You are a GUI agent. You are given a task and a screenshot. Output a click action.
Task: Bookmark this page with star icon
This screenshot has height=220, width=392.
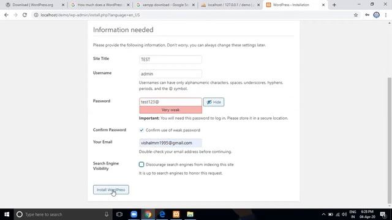pos(356,15)
